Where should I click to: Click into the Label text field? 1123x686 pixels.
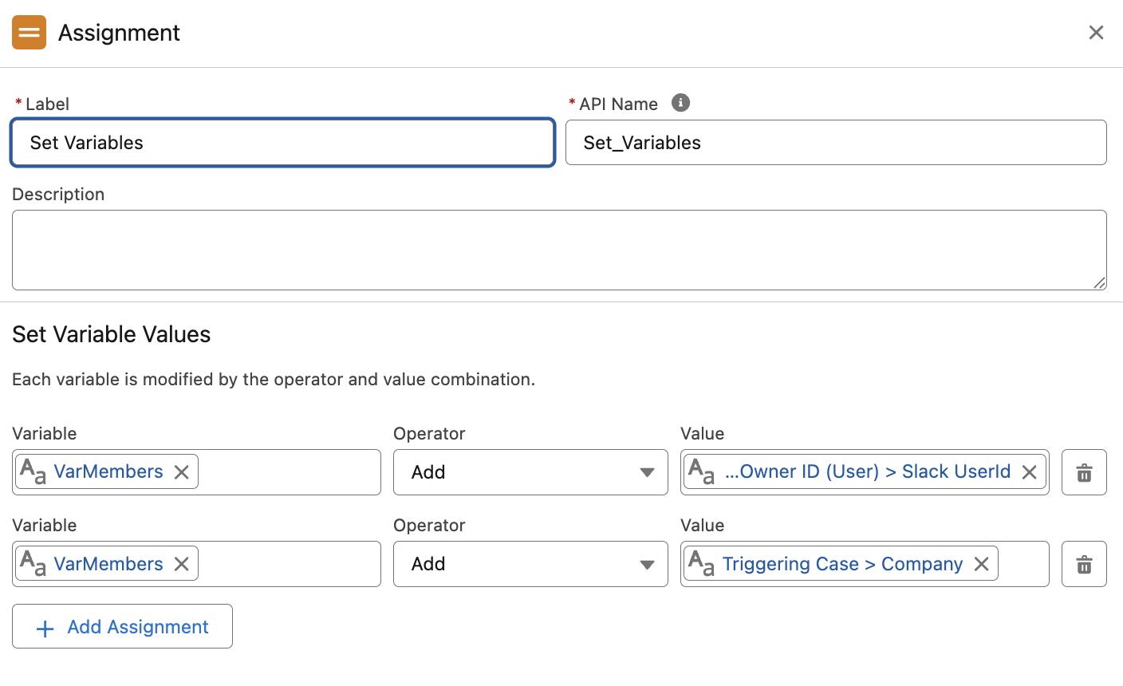[282, 143]
